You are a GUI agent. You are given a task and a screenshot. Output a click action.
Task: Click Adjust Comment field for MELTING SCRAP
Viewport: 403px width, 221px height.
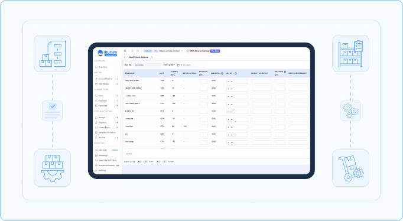click(x=262, y=82)
